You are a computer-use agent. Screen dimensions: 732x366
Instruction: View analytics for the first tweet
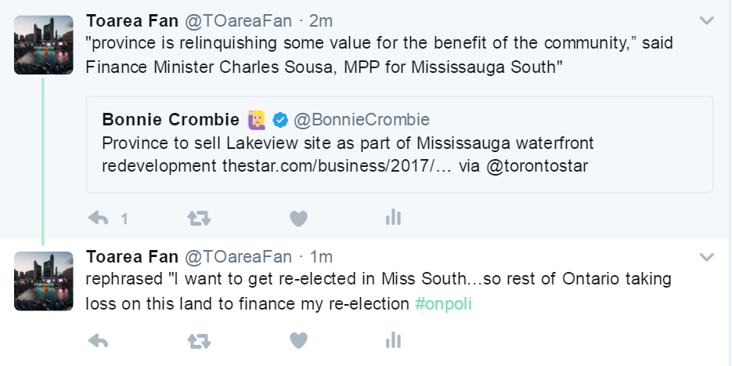393,218
